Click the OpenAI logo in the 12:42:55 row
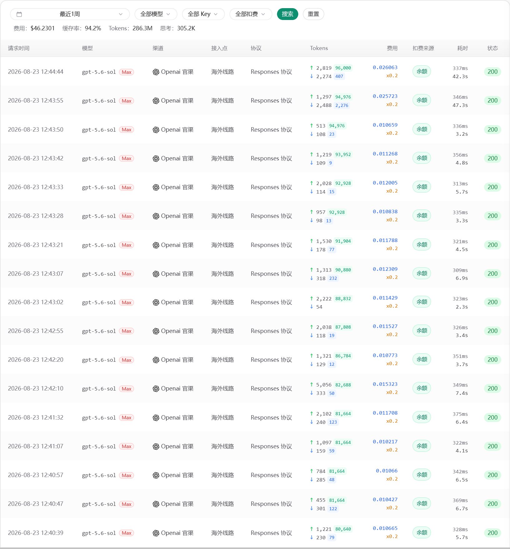 (156, 331)
